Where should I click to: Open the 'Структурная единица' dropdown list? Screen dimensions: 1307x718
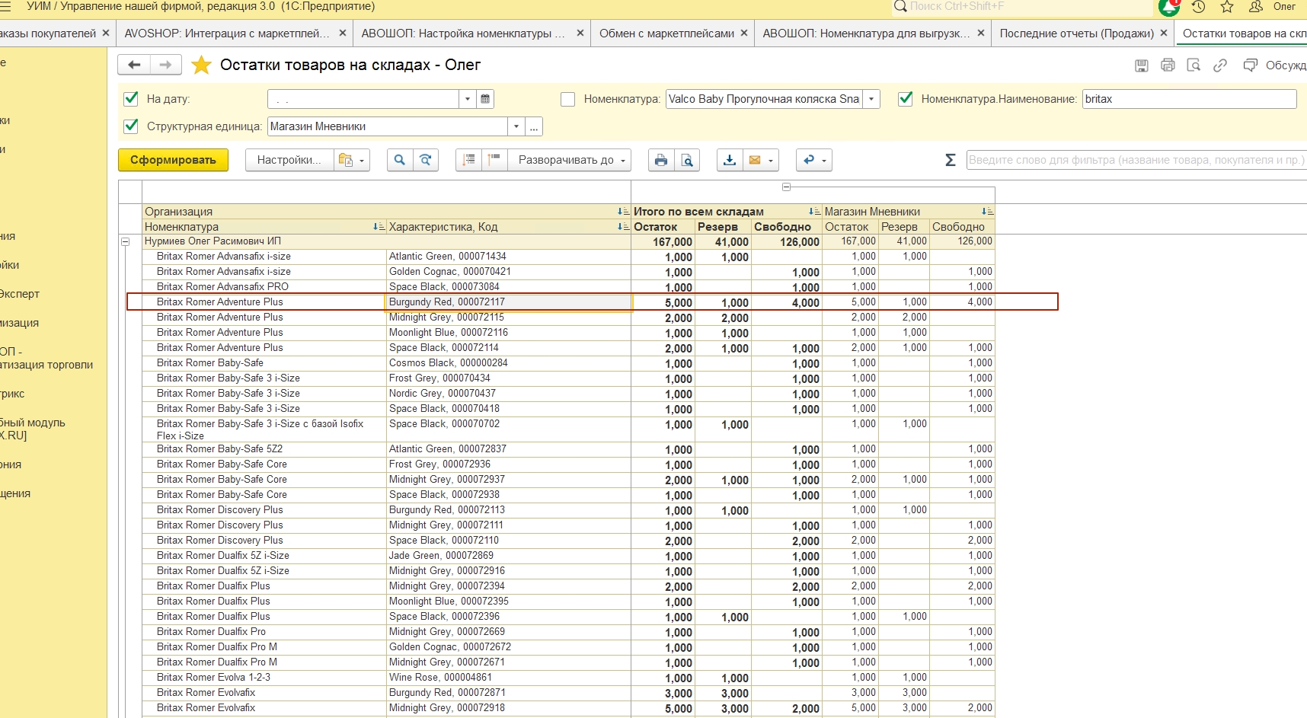[516, 126]
